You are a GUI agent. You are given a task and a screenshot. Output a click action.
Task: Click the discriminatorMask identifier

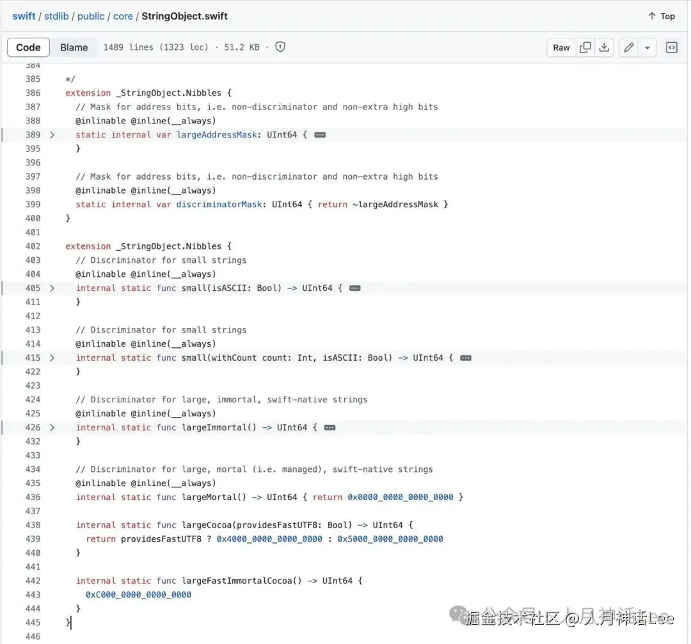coord(219,205)
